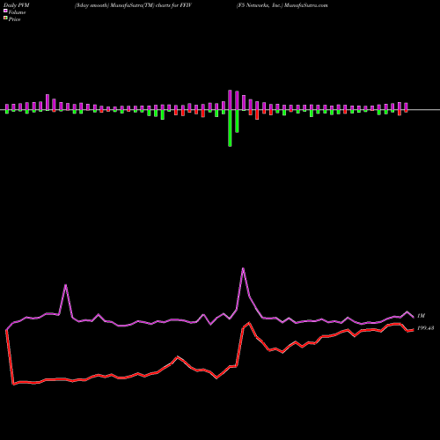Click the '(3day smooth) MunafaSutra(TM) charts for FFIV' text

point(133,5)
